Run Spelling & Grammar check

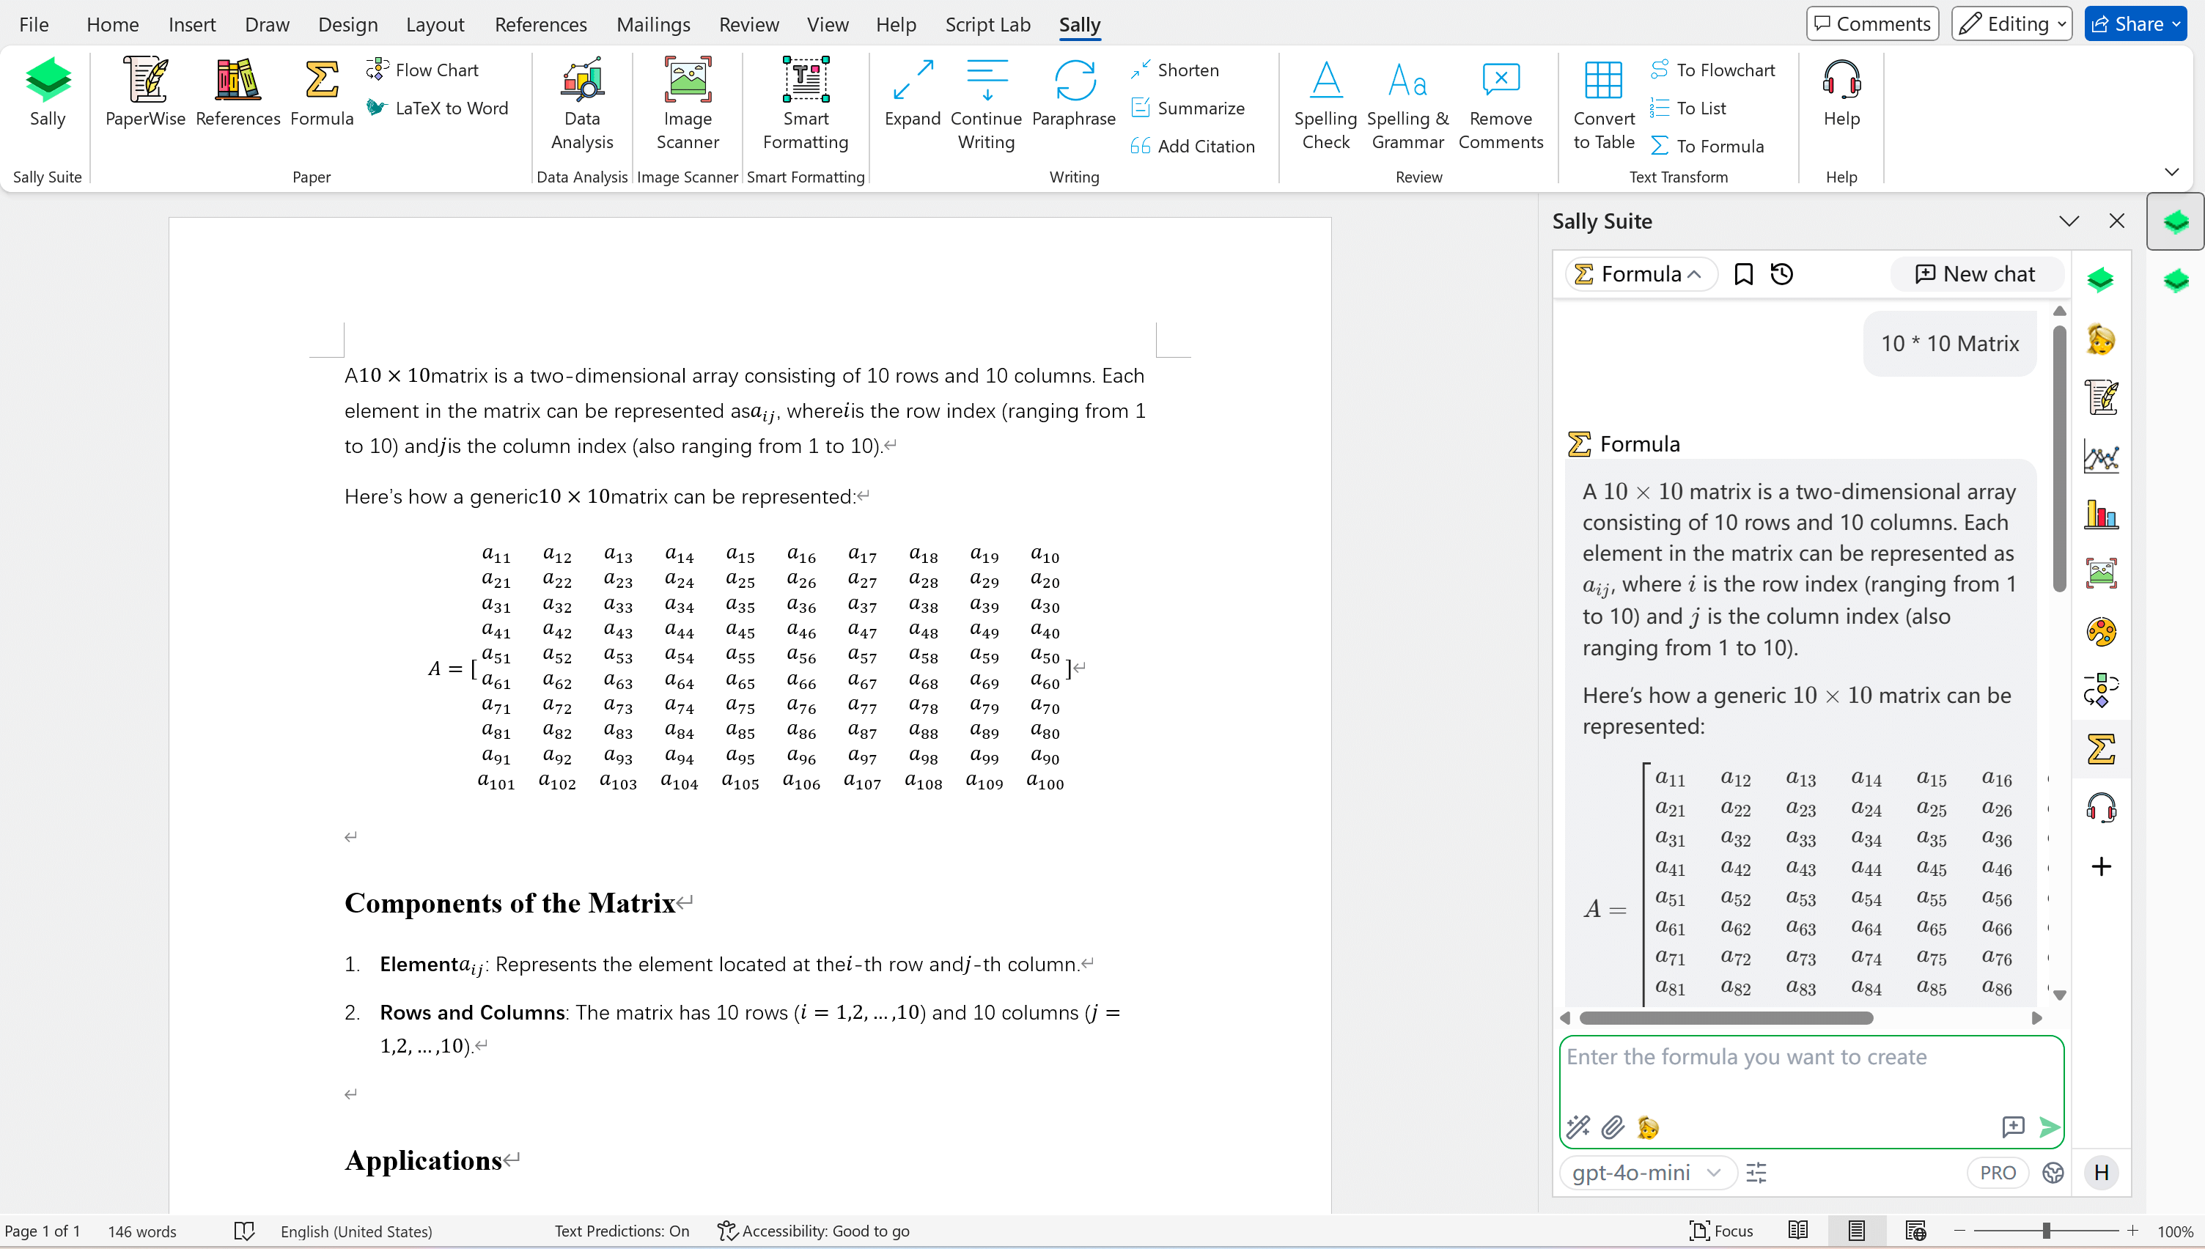(1407, 105)
